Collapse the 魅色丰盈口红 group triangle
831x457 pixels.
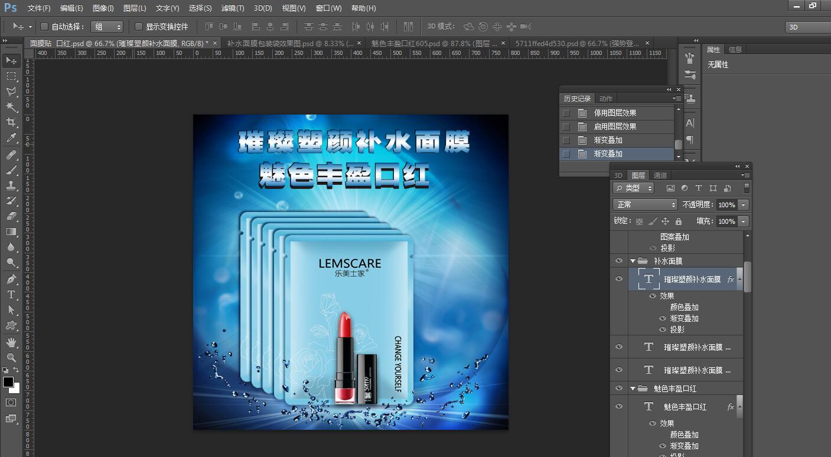tap(633, 389)
